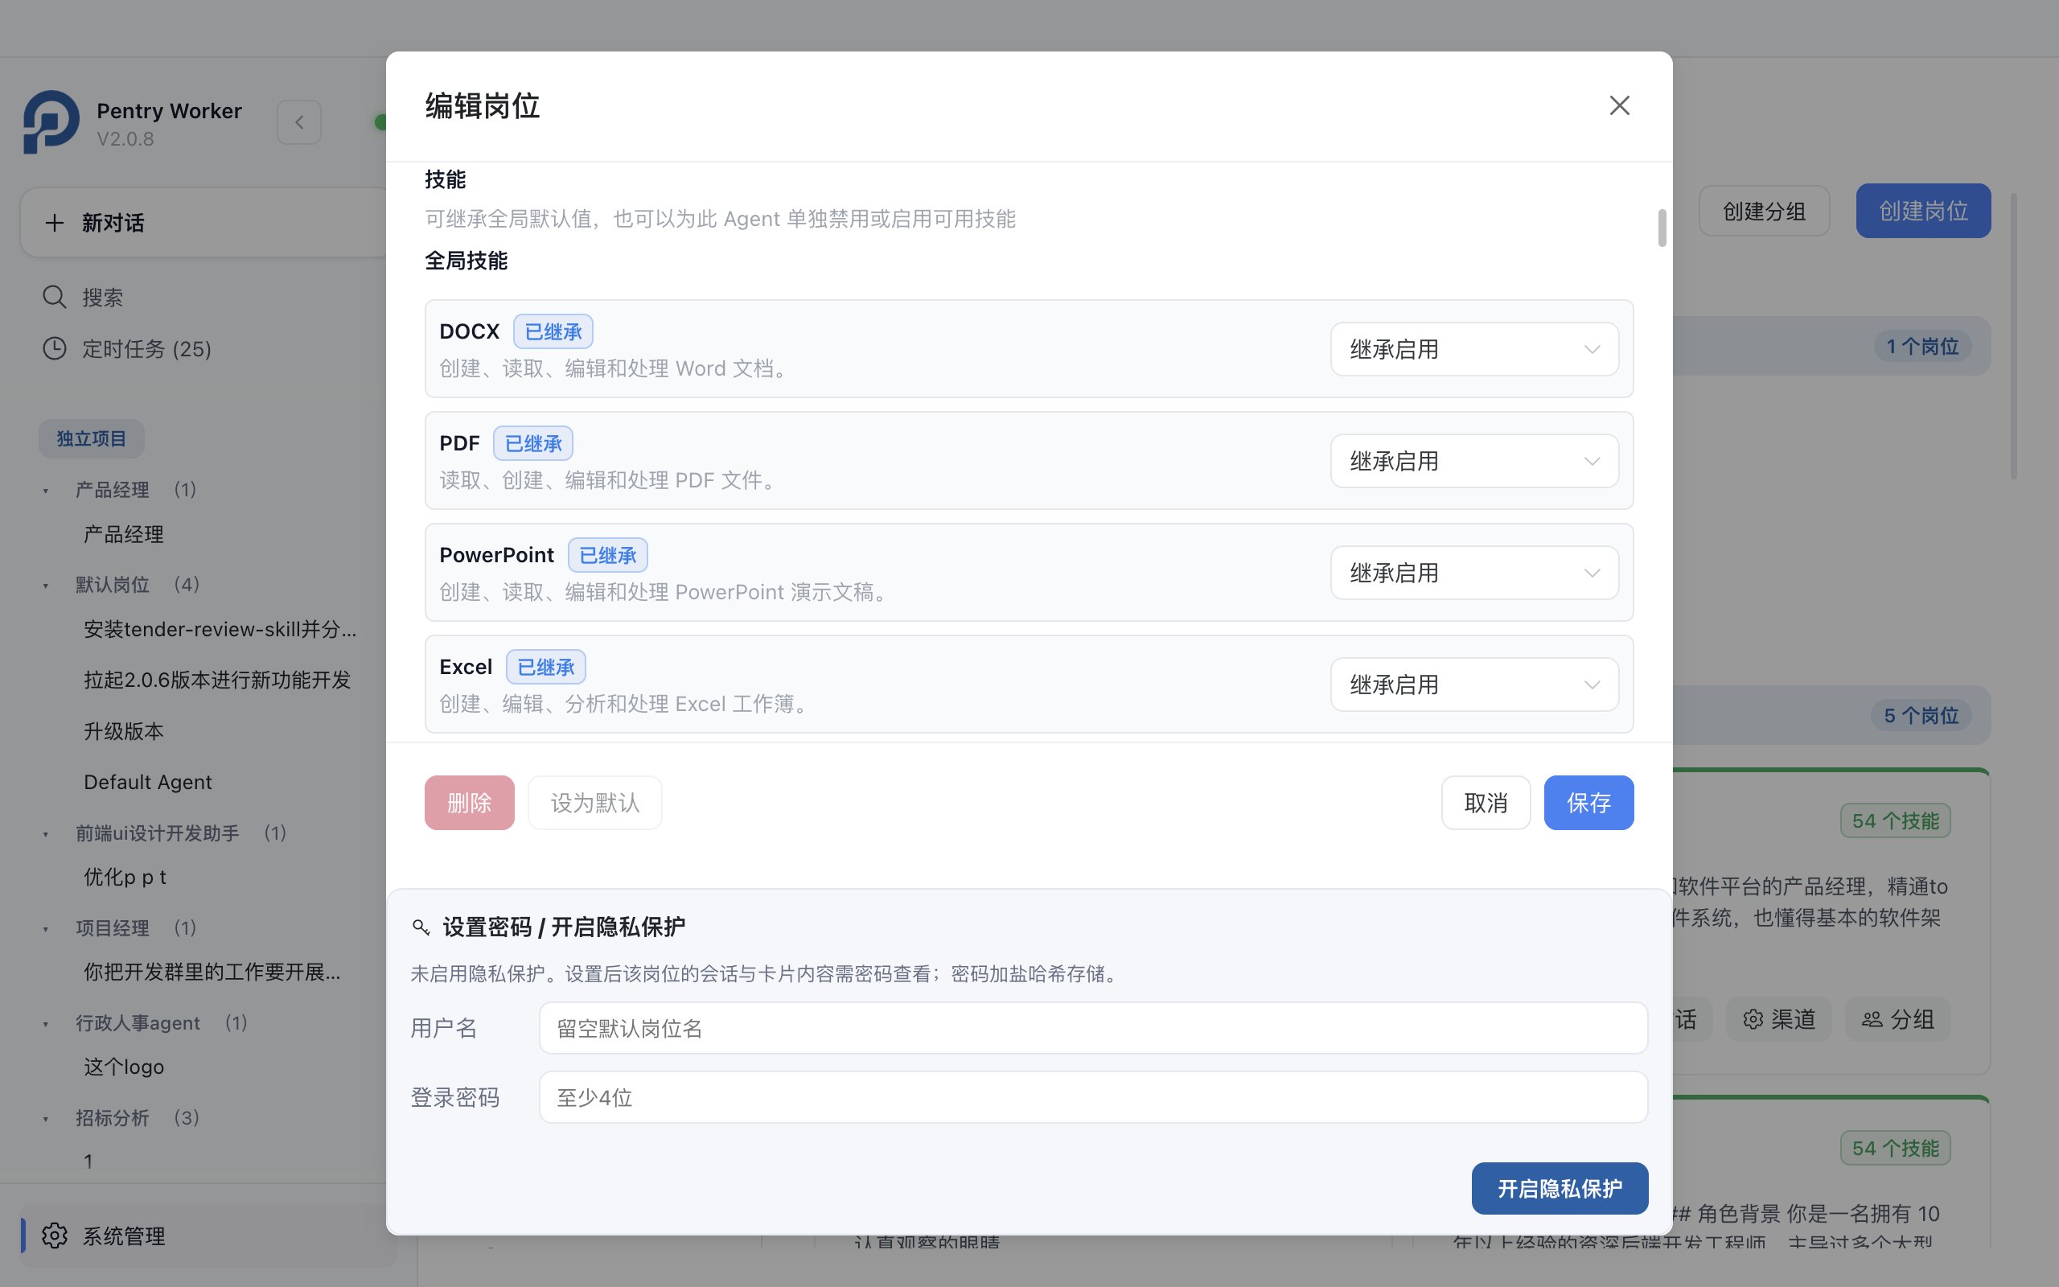Click the clock icon beside 定时任务

[x=55, y=348]
